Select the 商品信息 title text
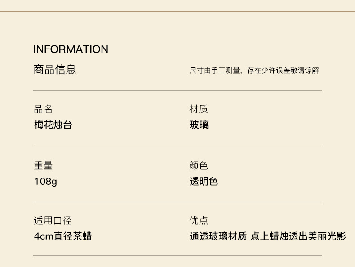 point(54,70)
